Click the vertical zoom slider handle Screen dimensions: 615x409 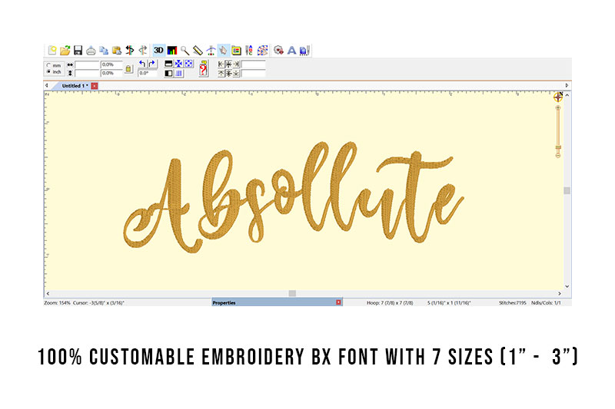coord(558,147)
